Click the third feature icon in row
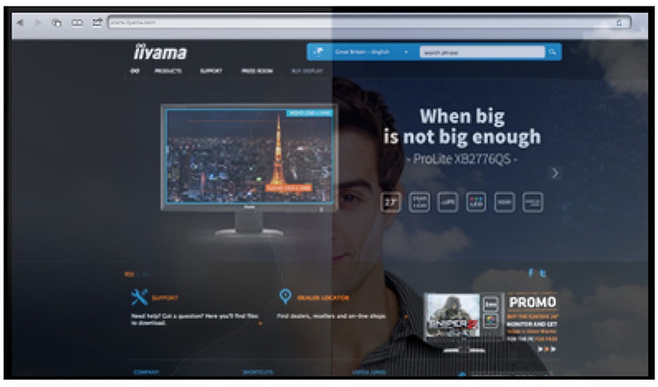This screenshot has width=658, height=387. [x=448, y=203]
